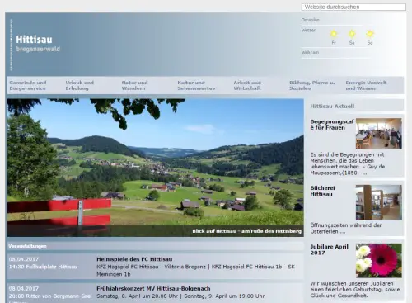412x303 pixels.
Task: Open 'Arbeit und Wirtschaft' menu
Action: [x=247, y=85]
